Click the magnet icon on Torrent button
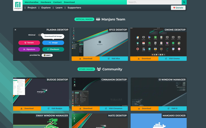The width and height of the screenshot is (206, 128). click(25, 43)
